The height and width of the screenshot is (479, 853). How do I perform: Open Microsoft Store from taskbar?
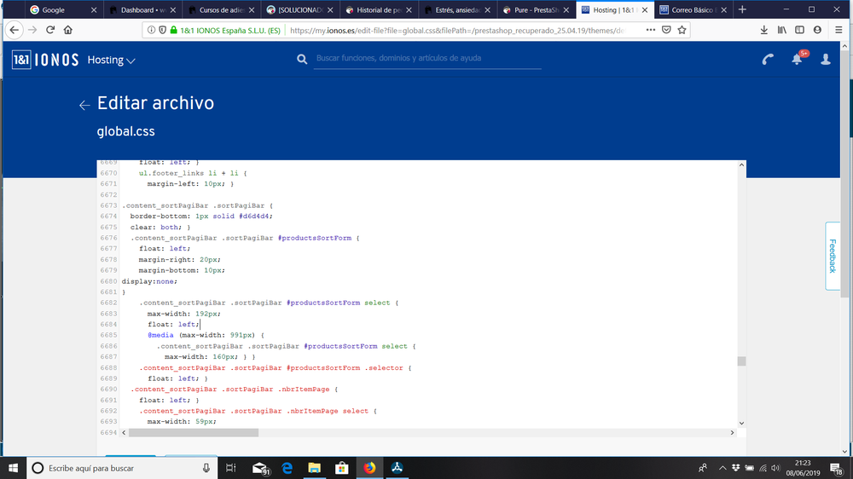tap(342, 468)
